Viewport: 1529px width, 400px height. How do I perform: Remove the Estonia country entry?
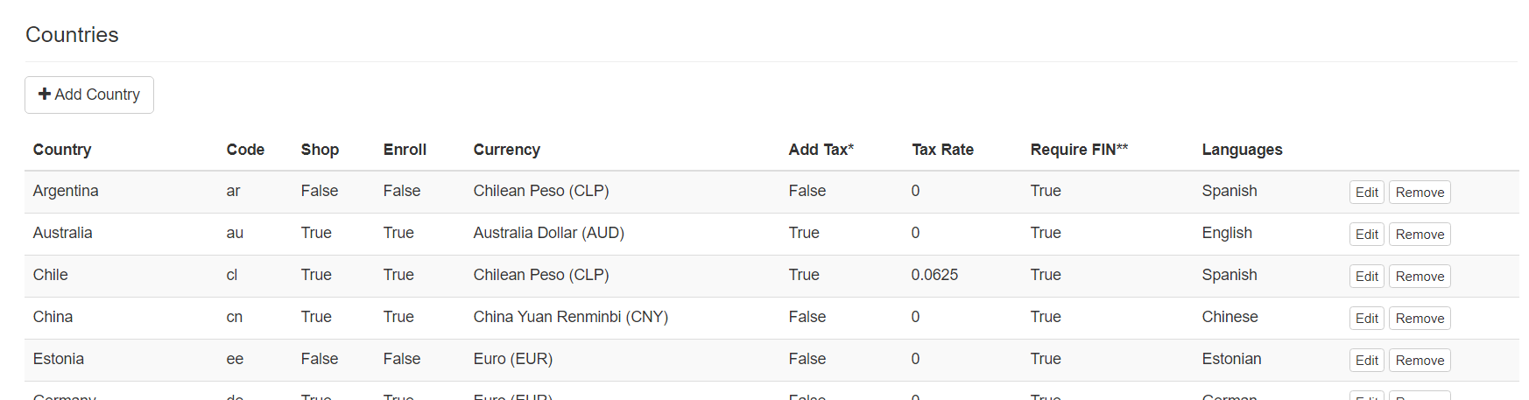pyautogui.click(x=1420, y=361)
